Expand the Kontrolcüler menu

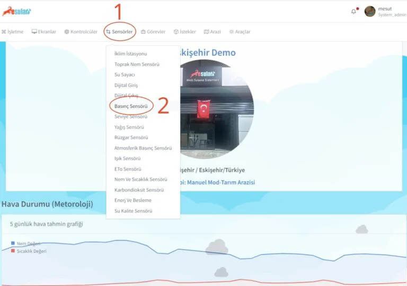click(81, 32)
